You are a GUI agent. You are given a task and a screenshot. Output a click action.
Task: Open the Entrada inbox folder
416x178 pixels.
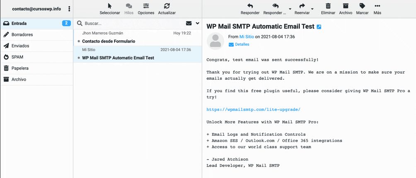(36, 23)
